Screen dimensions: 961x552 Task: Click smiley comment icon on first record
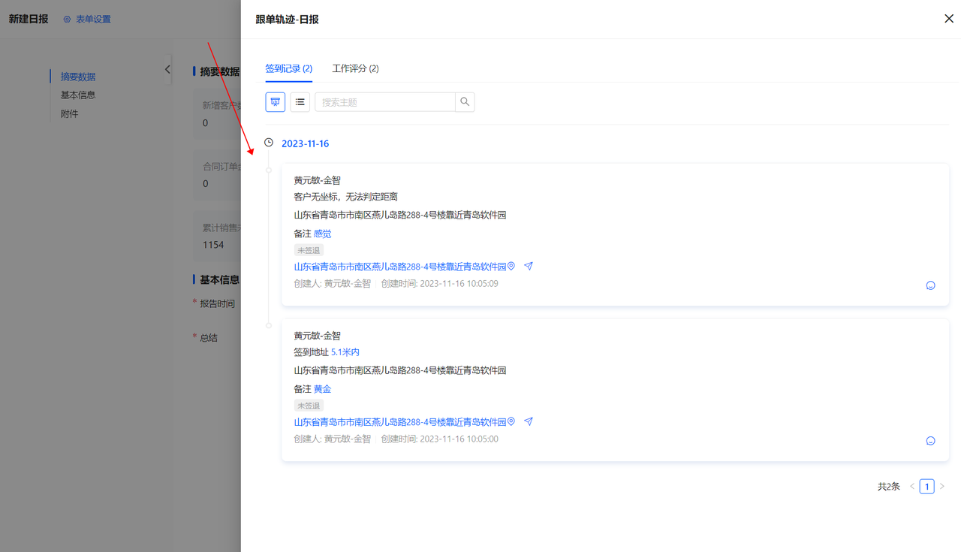930,285
